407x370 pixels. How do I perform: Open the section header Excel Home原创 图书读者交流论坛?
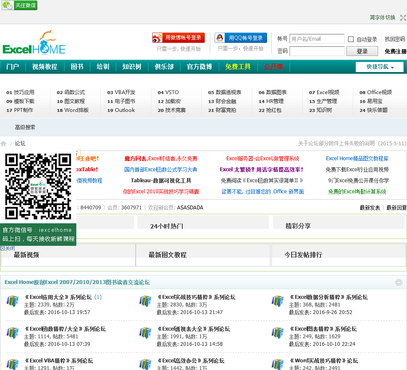pos(77,282)
